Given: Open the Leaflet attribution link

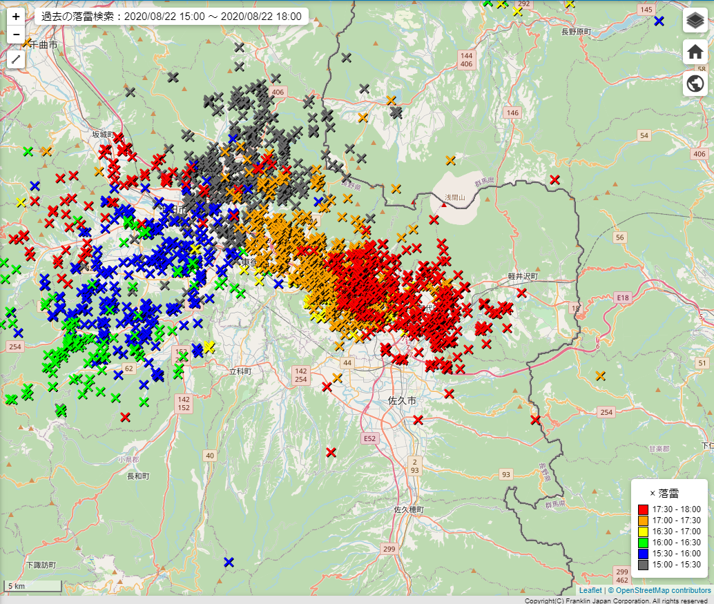Looking at the screenshot, I should pos(590,590).
